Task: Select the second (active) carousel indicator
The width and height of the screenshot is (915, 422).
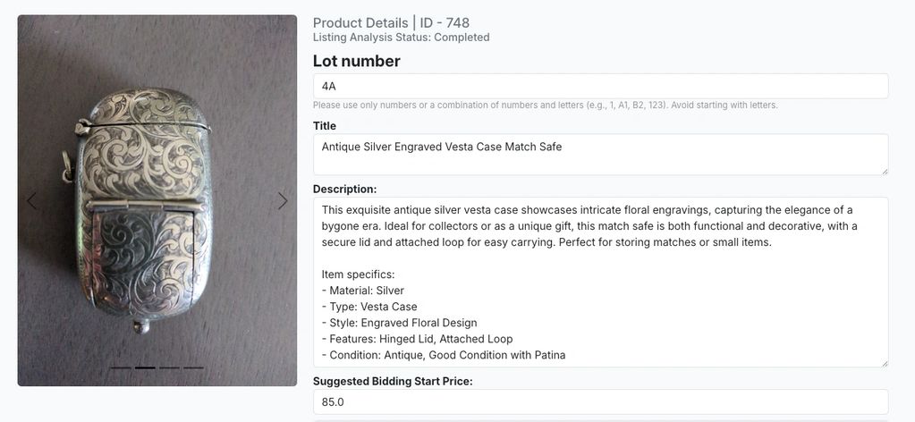Action: coord(145,367)
